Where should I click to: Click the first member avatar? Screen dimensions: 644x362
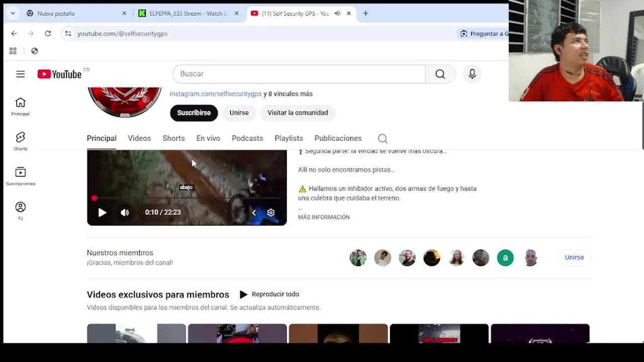[358, 258]
